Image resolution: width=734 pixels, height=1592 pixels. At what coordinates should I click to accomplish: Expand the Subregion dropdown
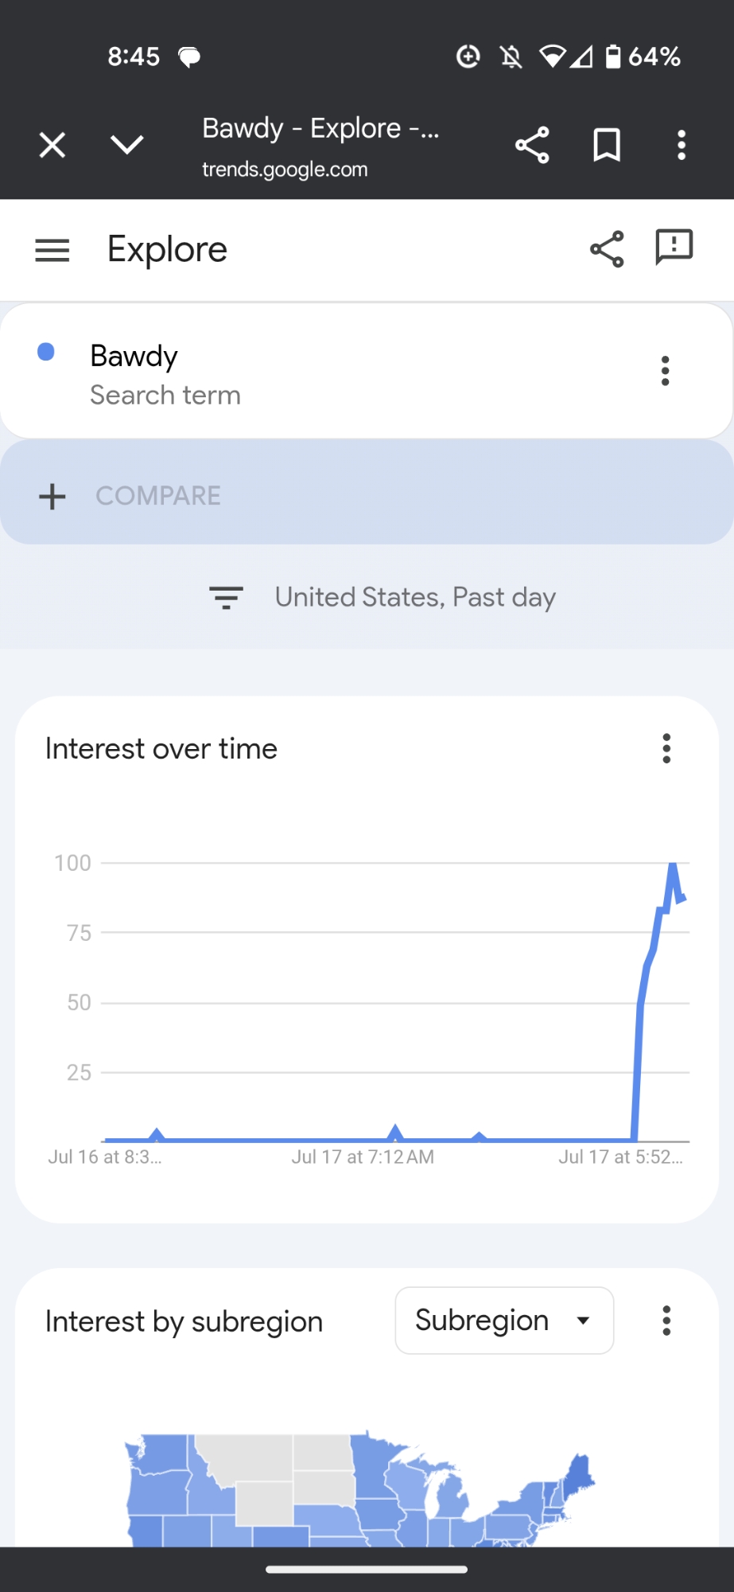click(504, 1321)
